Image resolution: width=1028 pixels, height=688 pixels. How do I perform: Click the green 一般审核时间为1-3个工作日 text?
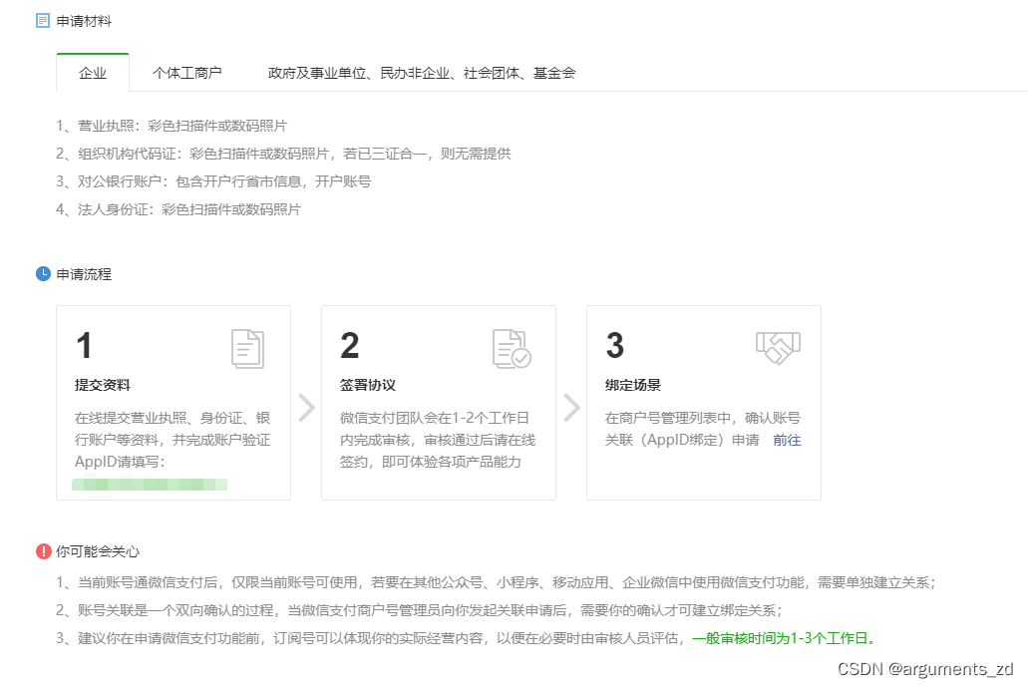point(780,638)
